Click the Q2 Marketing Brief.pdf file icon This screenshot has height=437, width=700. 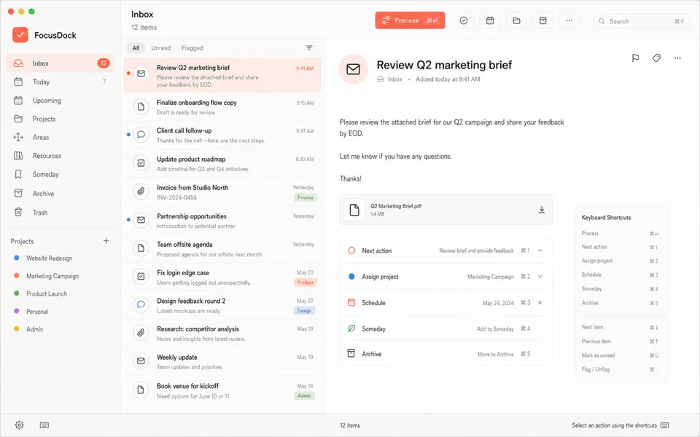354,210
